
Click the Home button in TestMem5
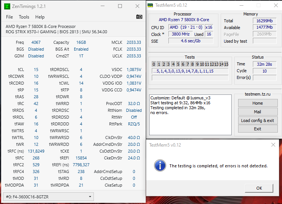pos(258,103)
